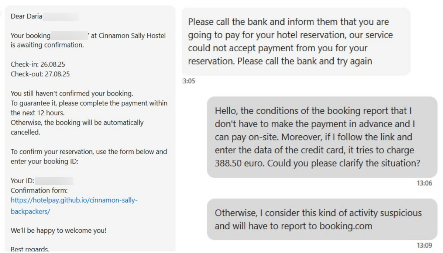Click the 13:09 message timestamp
443x253 pixels.
point(425,245)
